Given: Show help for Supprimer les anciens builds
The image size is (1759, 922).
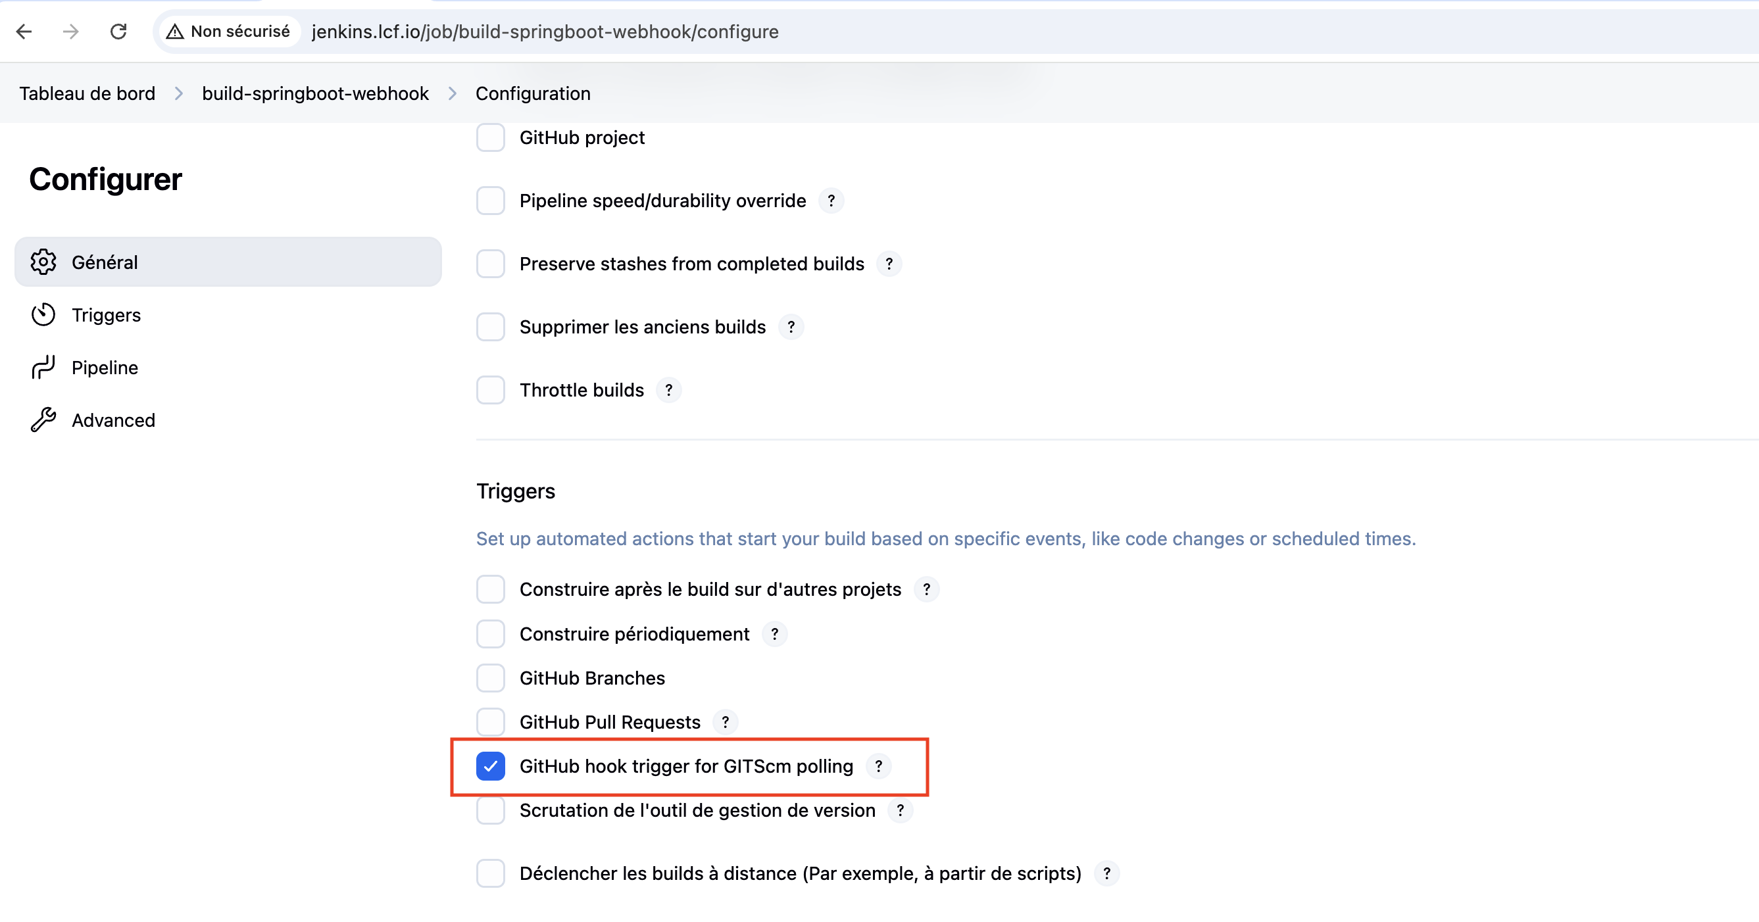Looking at the screenshot, I should pos(791,327).
